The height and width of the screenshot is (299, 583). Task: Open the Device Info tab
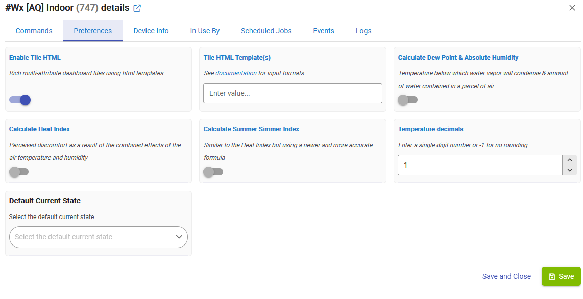[x=151, y=31]
